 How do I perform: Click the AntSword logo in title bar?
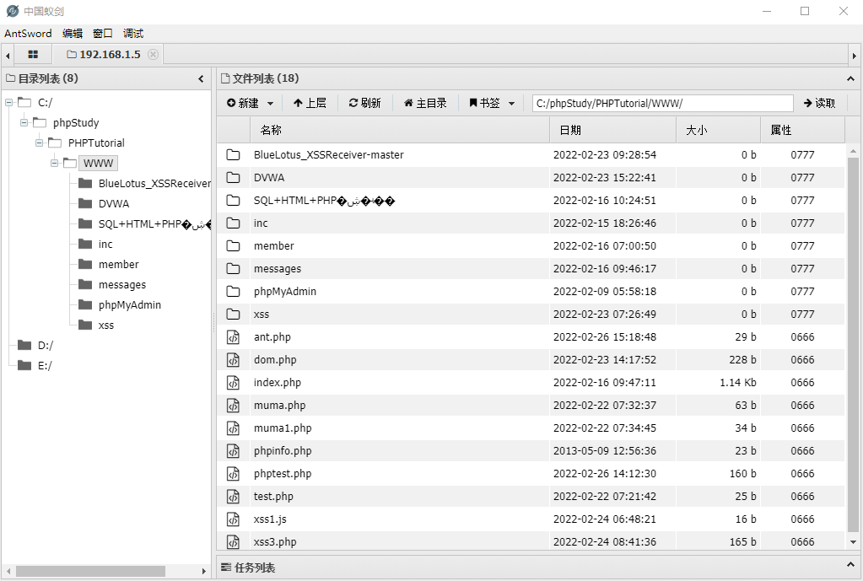pos(10,11)
